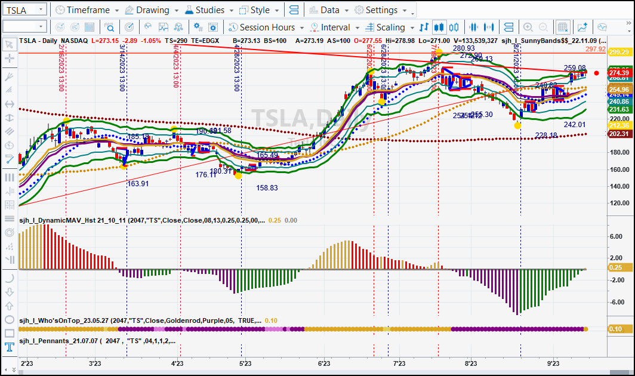Click the stacked panels icon next to bar spacing

pos(508,27)
